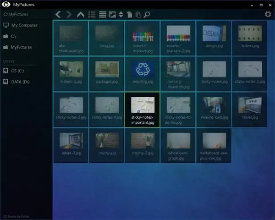275x220 pixels.
Task: Click the forward navigation arrow
Action: [69, 15]
